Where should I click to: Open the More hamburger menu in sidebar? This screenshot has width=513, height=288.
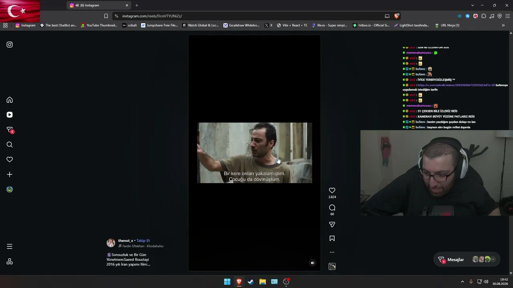coord(10,246)
